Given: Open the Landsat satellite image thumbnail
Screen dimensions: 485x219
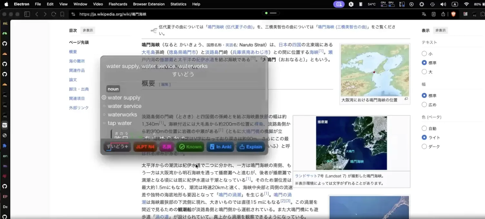Looking at the screenshot, I should (351, 143).
